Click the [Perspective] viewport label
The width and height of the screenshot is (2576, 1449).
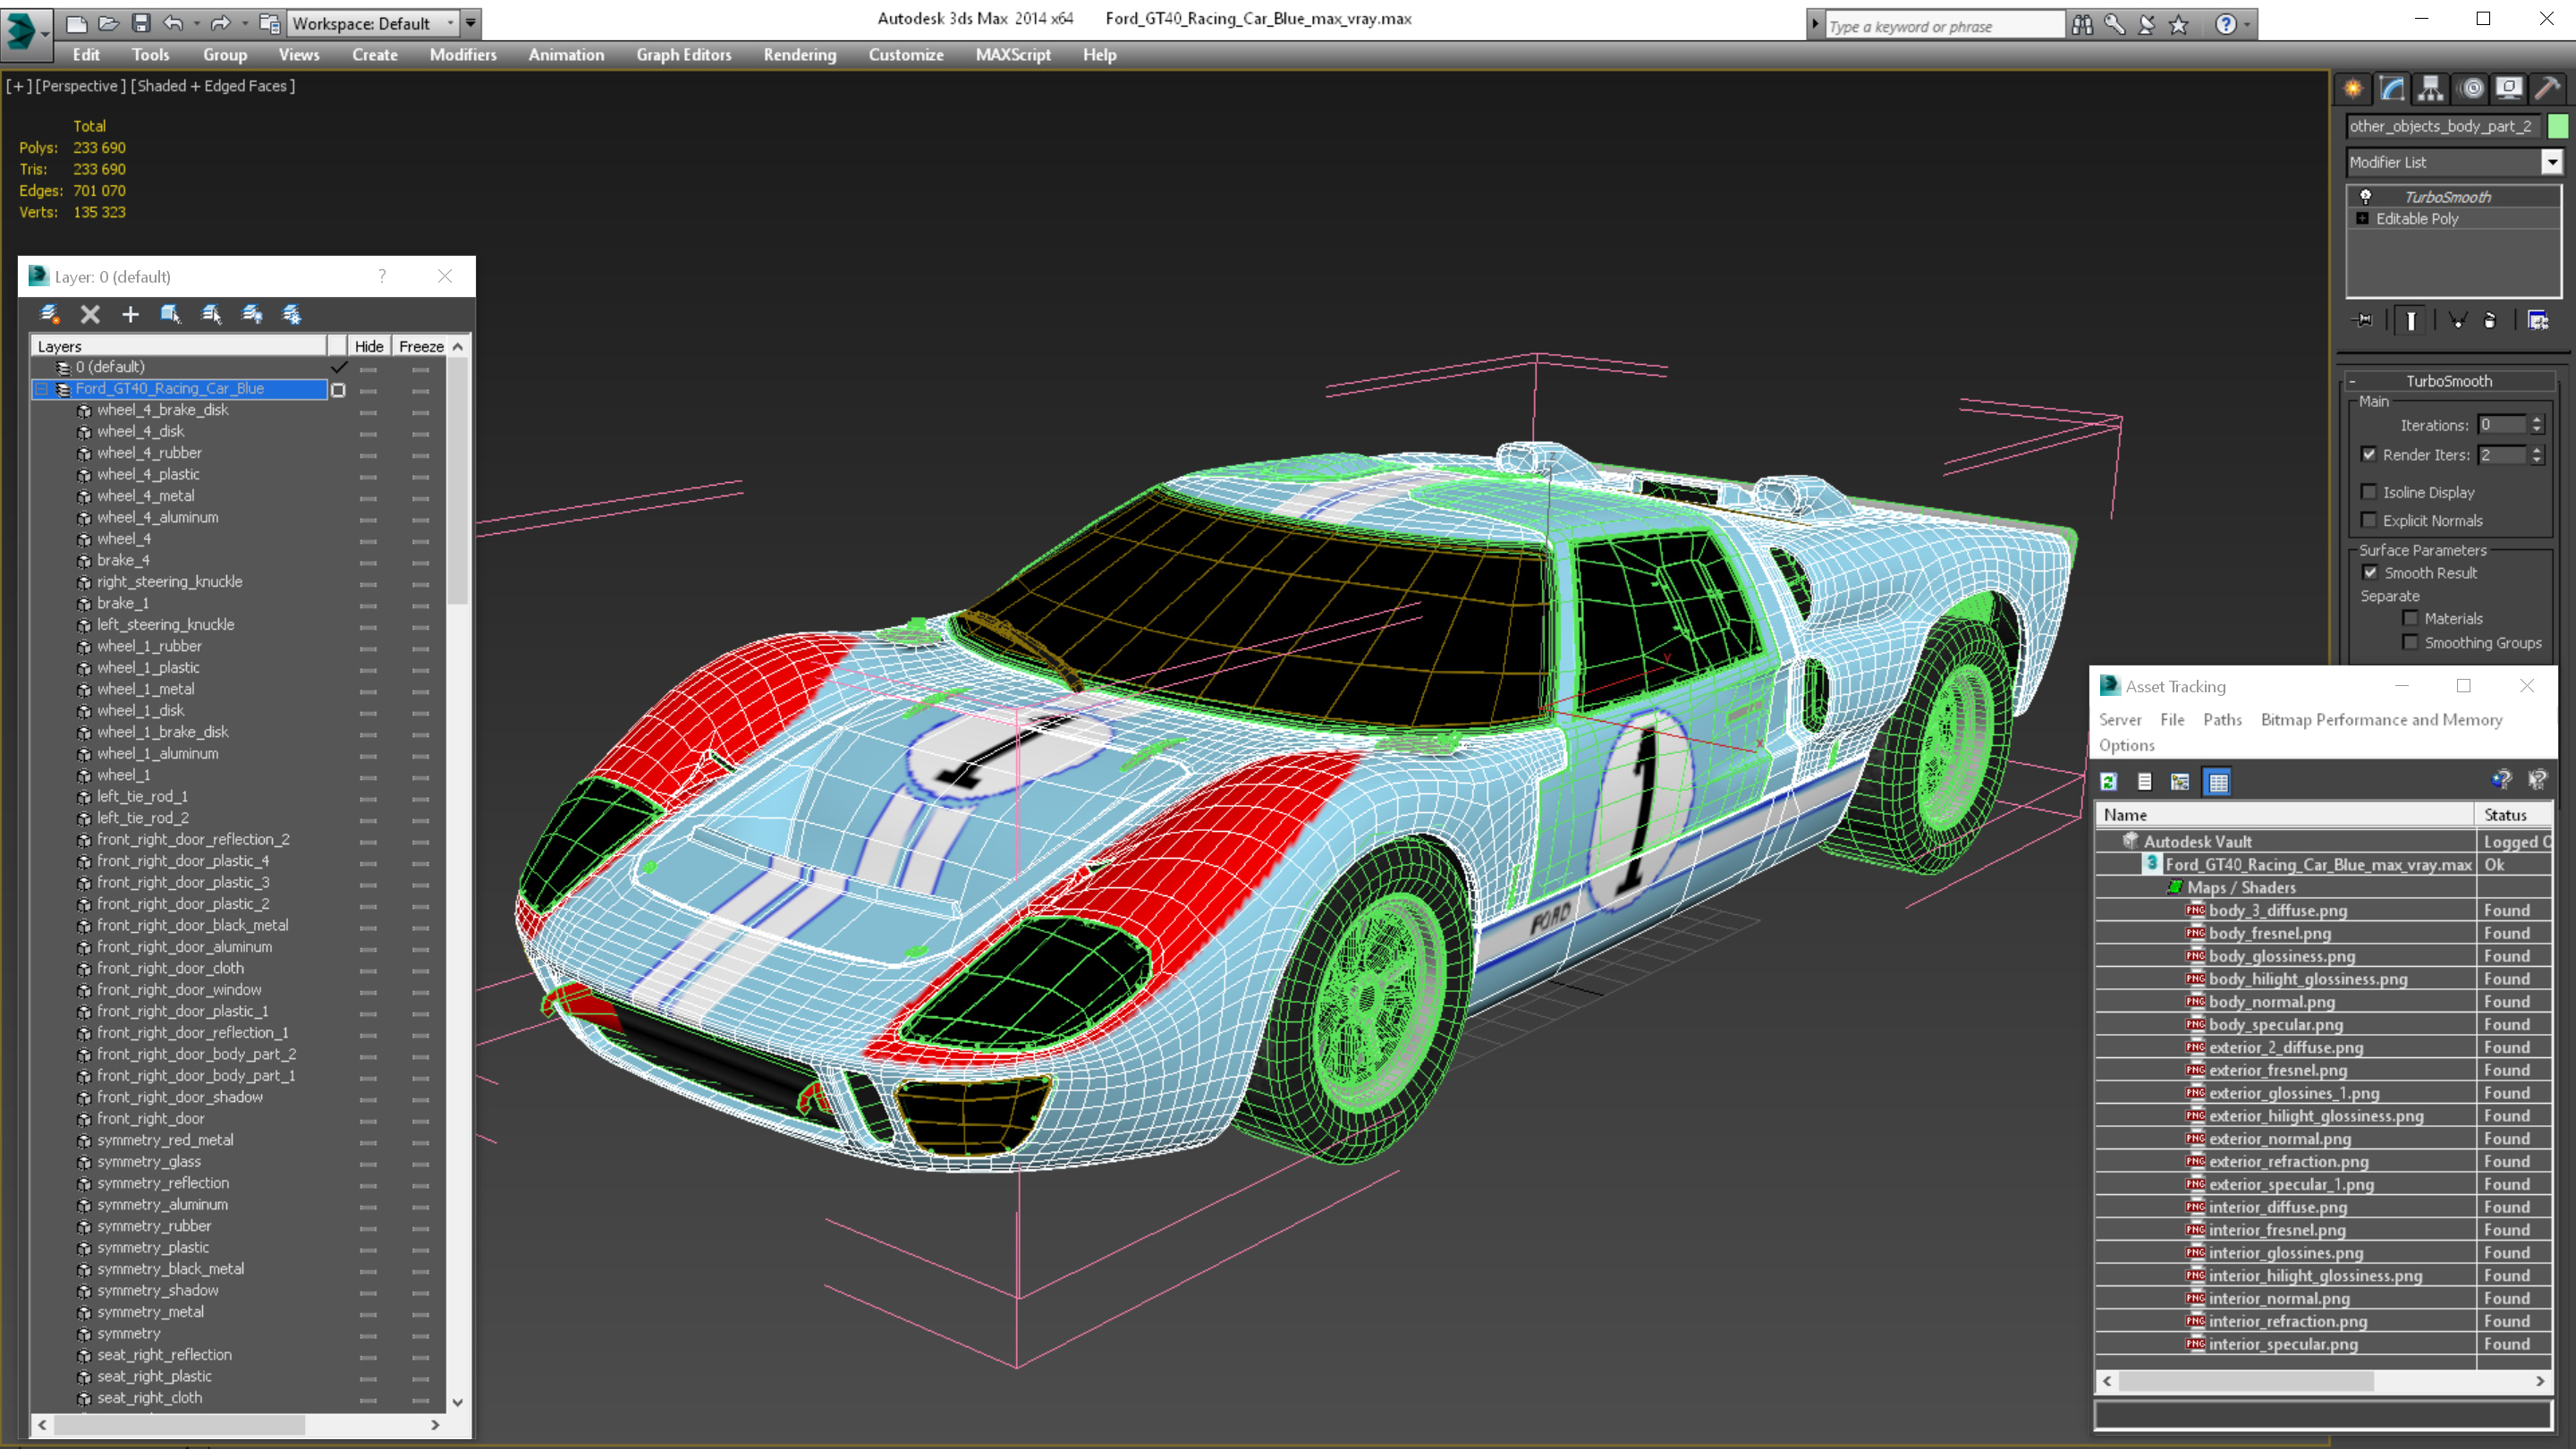pos(81,86)
